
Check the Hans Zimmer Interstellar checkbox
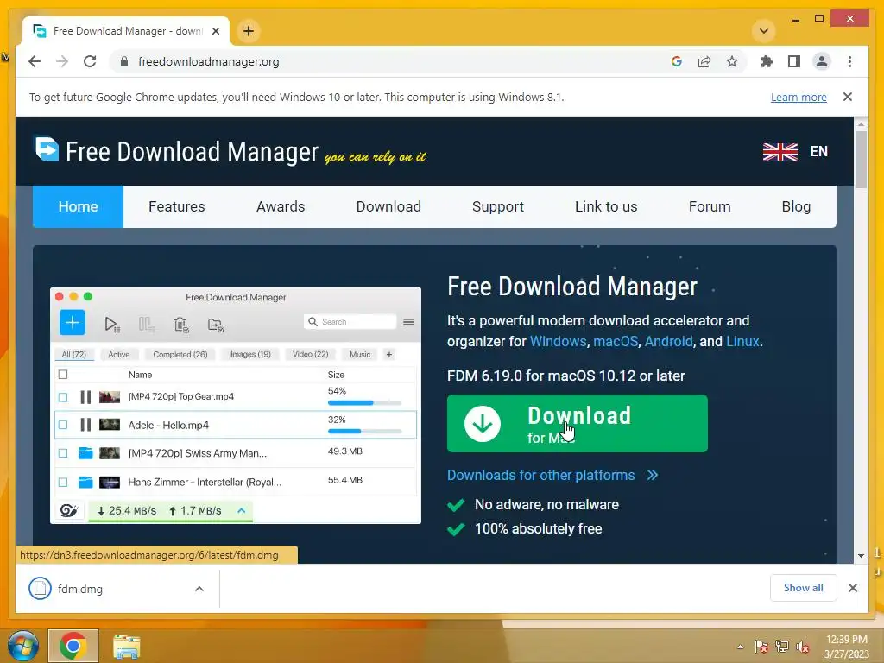click(63, 482)
